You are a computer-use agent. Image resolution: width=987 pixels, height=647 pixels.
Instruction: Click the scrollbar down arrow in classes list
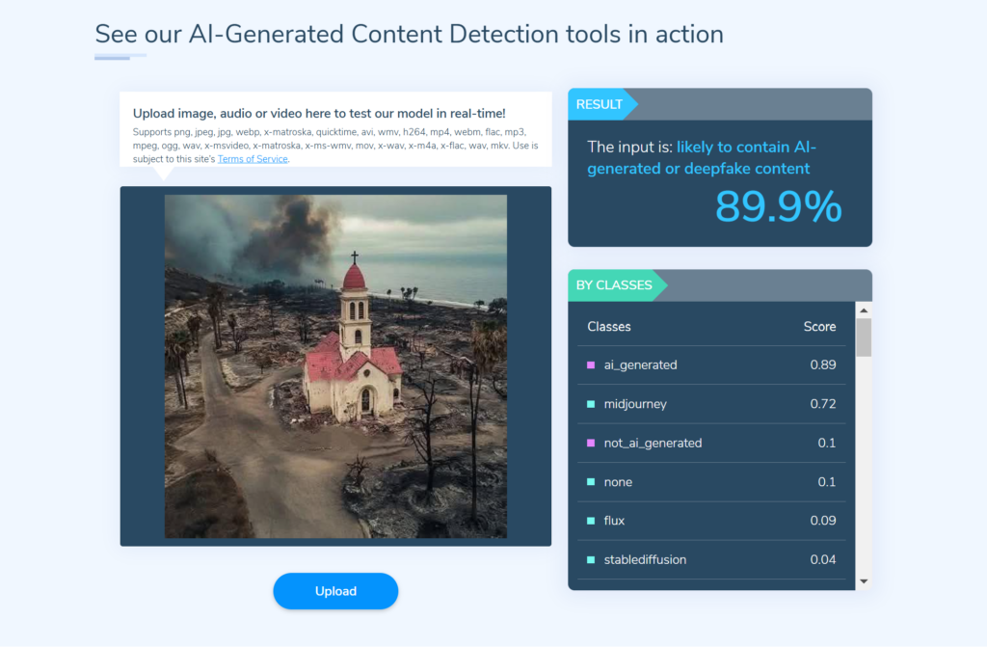point(864,580)
